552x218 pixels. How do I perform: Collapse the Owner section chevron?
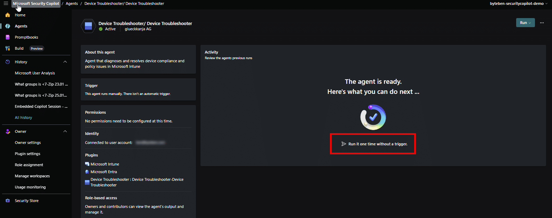tap(65, 131)
